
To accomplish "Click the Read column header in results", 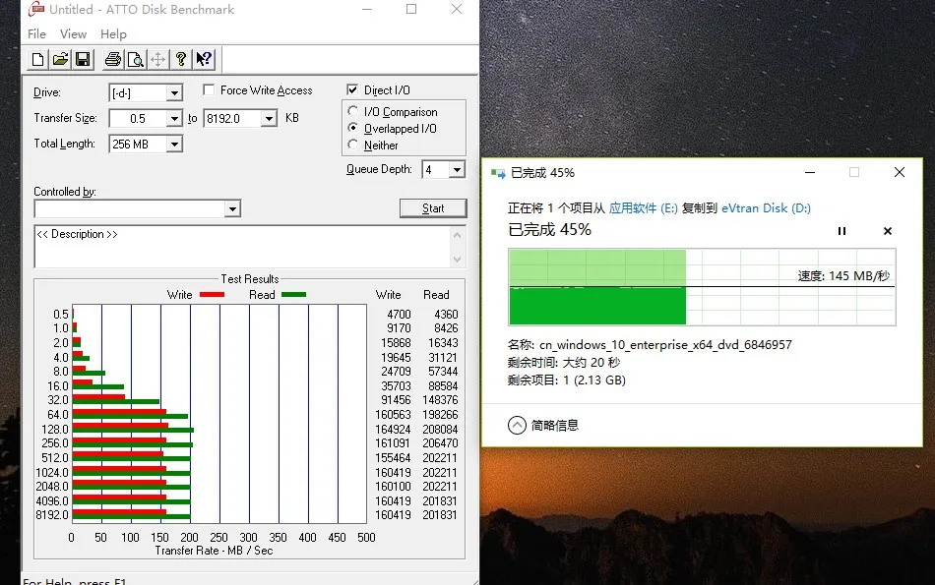I will point(436,295).
